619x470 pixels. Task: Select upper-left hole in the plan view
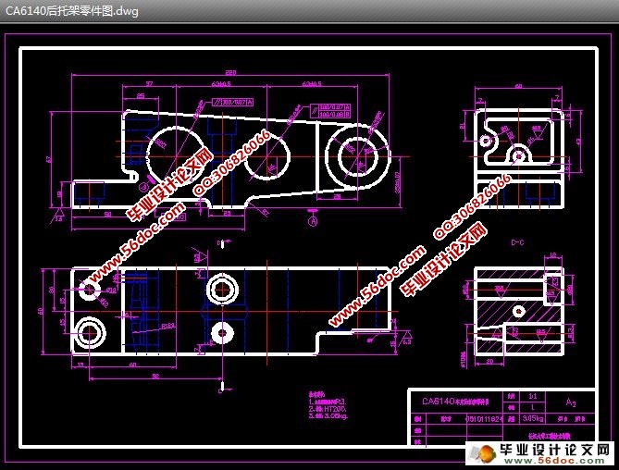91,290
